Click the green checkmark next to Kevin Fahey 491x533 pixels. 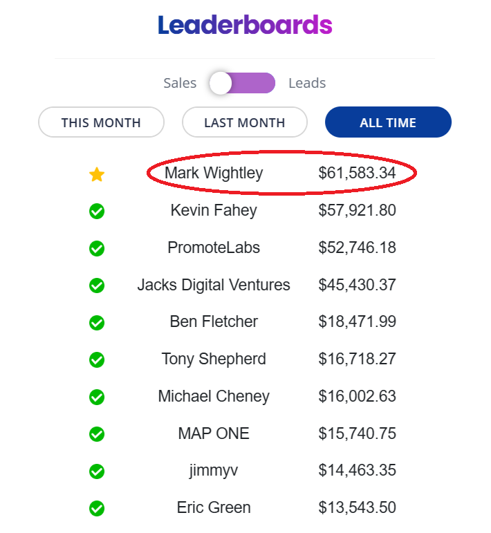[97, 211]
